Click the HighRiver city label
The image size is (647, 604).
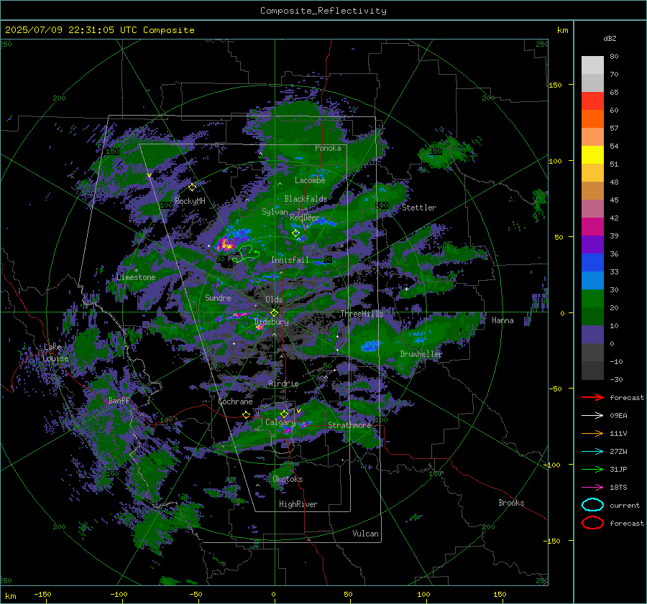coord(298,504)
